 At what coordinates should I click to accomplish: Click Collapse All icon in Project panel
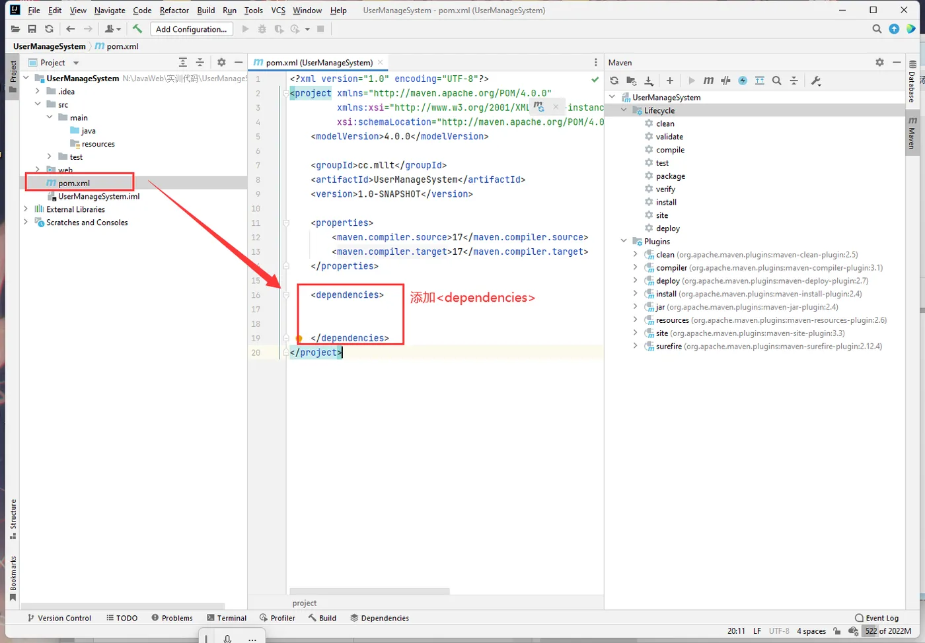point(200,62)
